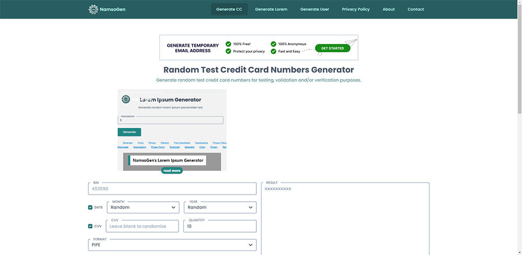Select the Generate CC nav tab
Viewport: 522px width, 255px height.
point(229,9)
